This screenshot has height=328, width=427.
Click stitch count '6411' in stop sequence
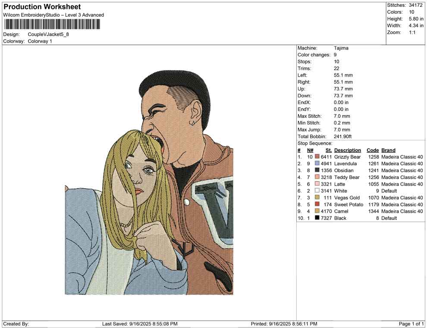[x=326, y=157]
